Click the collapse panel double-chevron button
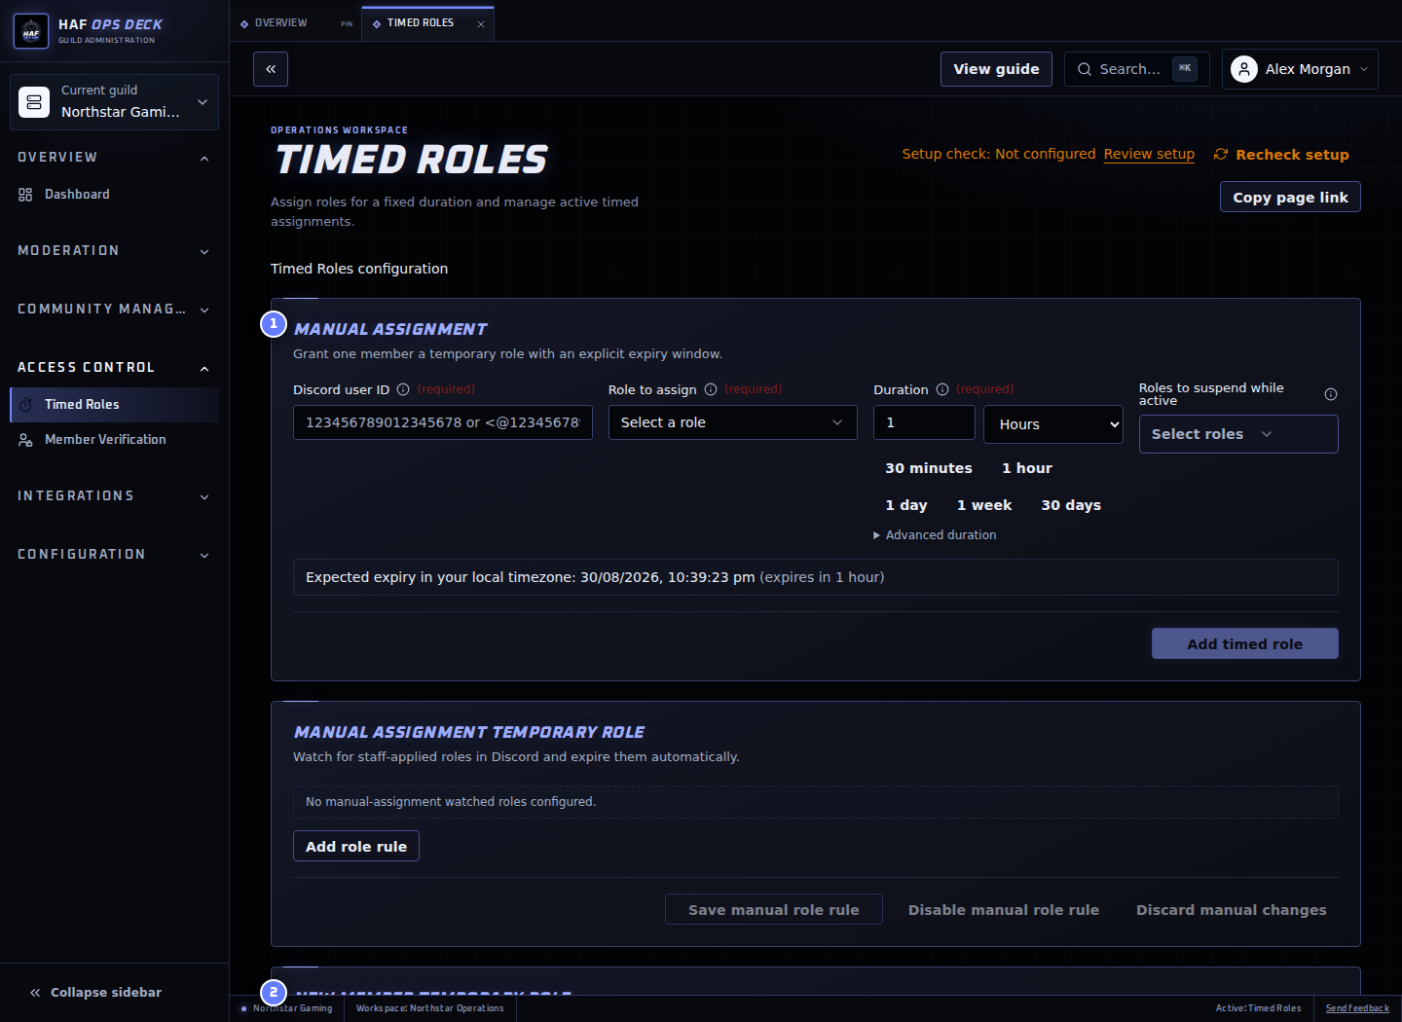This screenshot has width=1402, height=1022. [x=271, y=69]
